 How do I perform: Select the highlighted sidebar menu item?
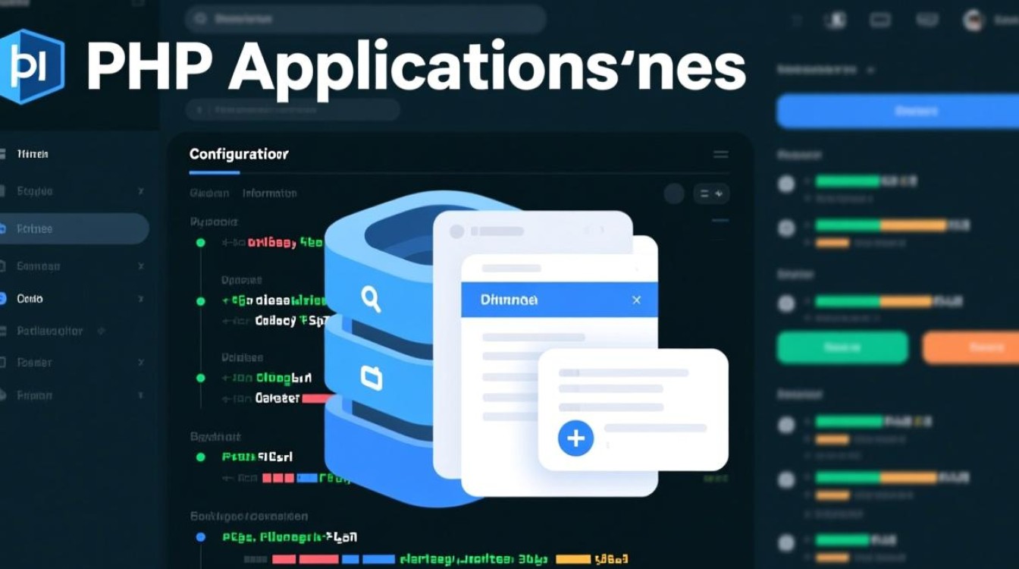[x=74, y=228]
